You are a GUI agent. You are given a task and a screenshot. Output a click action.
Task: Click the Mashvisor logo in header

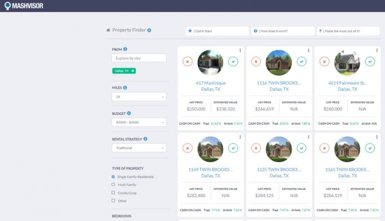(23, 6)
